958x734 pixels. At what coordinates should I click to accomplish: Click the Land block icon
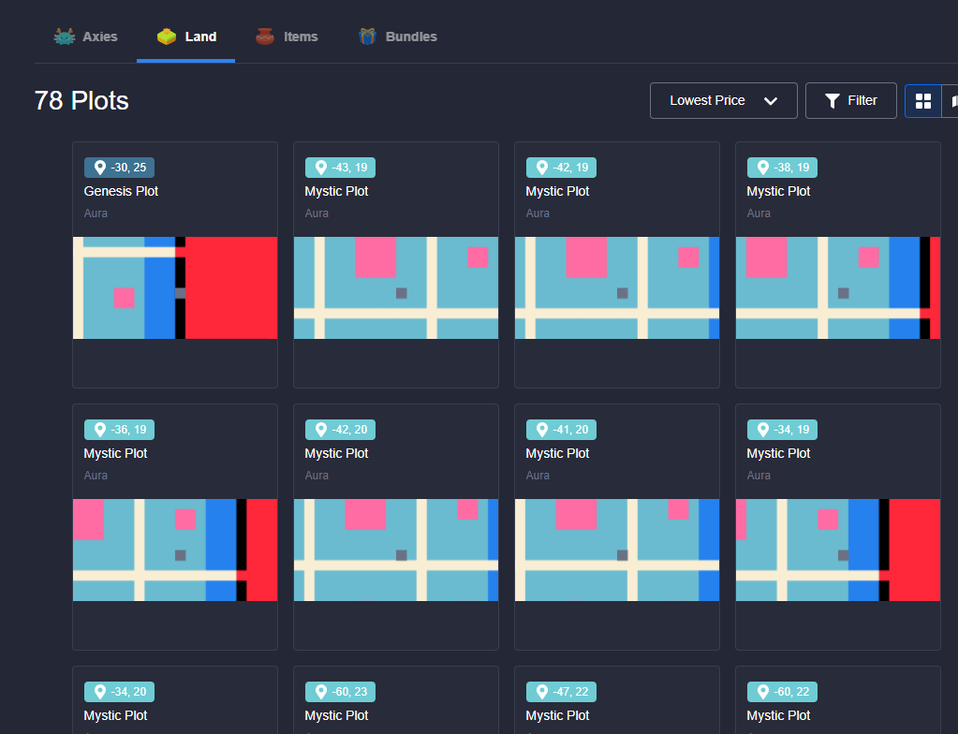[x=166, y=37]
